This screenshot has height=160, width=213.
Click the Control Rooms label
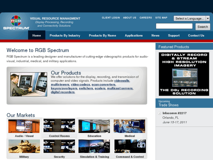click(59, 136)
